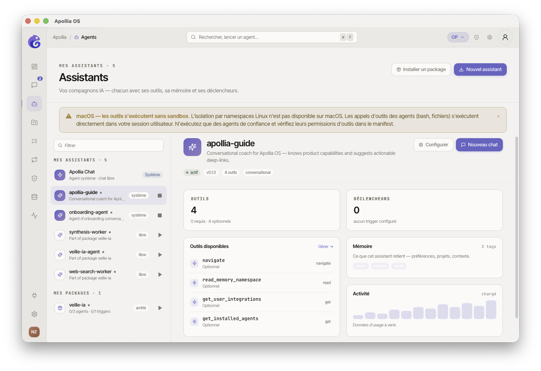Click Installer un package button
The image size is (541, 371).
point(421,69)
